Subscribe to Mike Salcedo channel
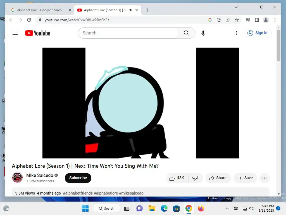This screenshot has width=286, height=215. tap(78, 178)
